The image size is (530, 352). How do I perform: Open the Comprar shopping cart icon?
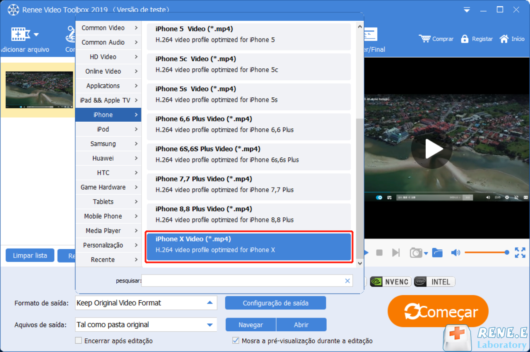coord(424,39)
